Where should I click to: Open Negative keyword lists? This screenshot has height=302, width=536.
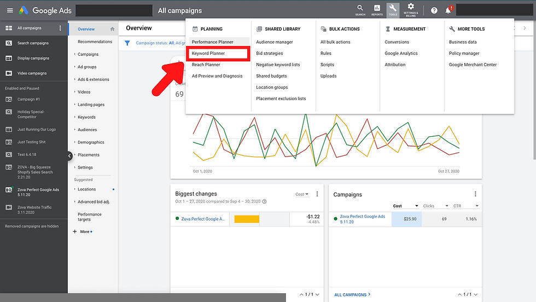pyautogui.click(x=278, y=65)
